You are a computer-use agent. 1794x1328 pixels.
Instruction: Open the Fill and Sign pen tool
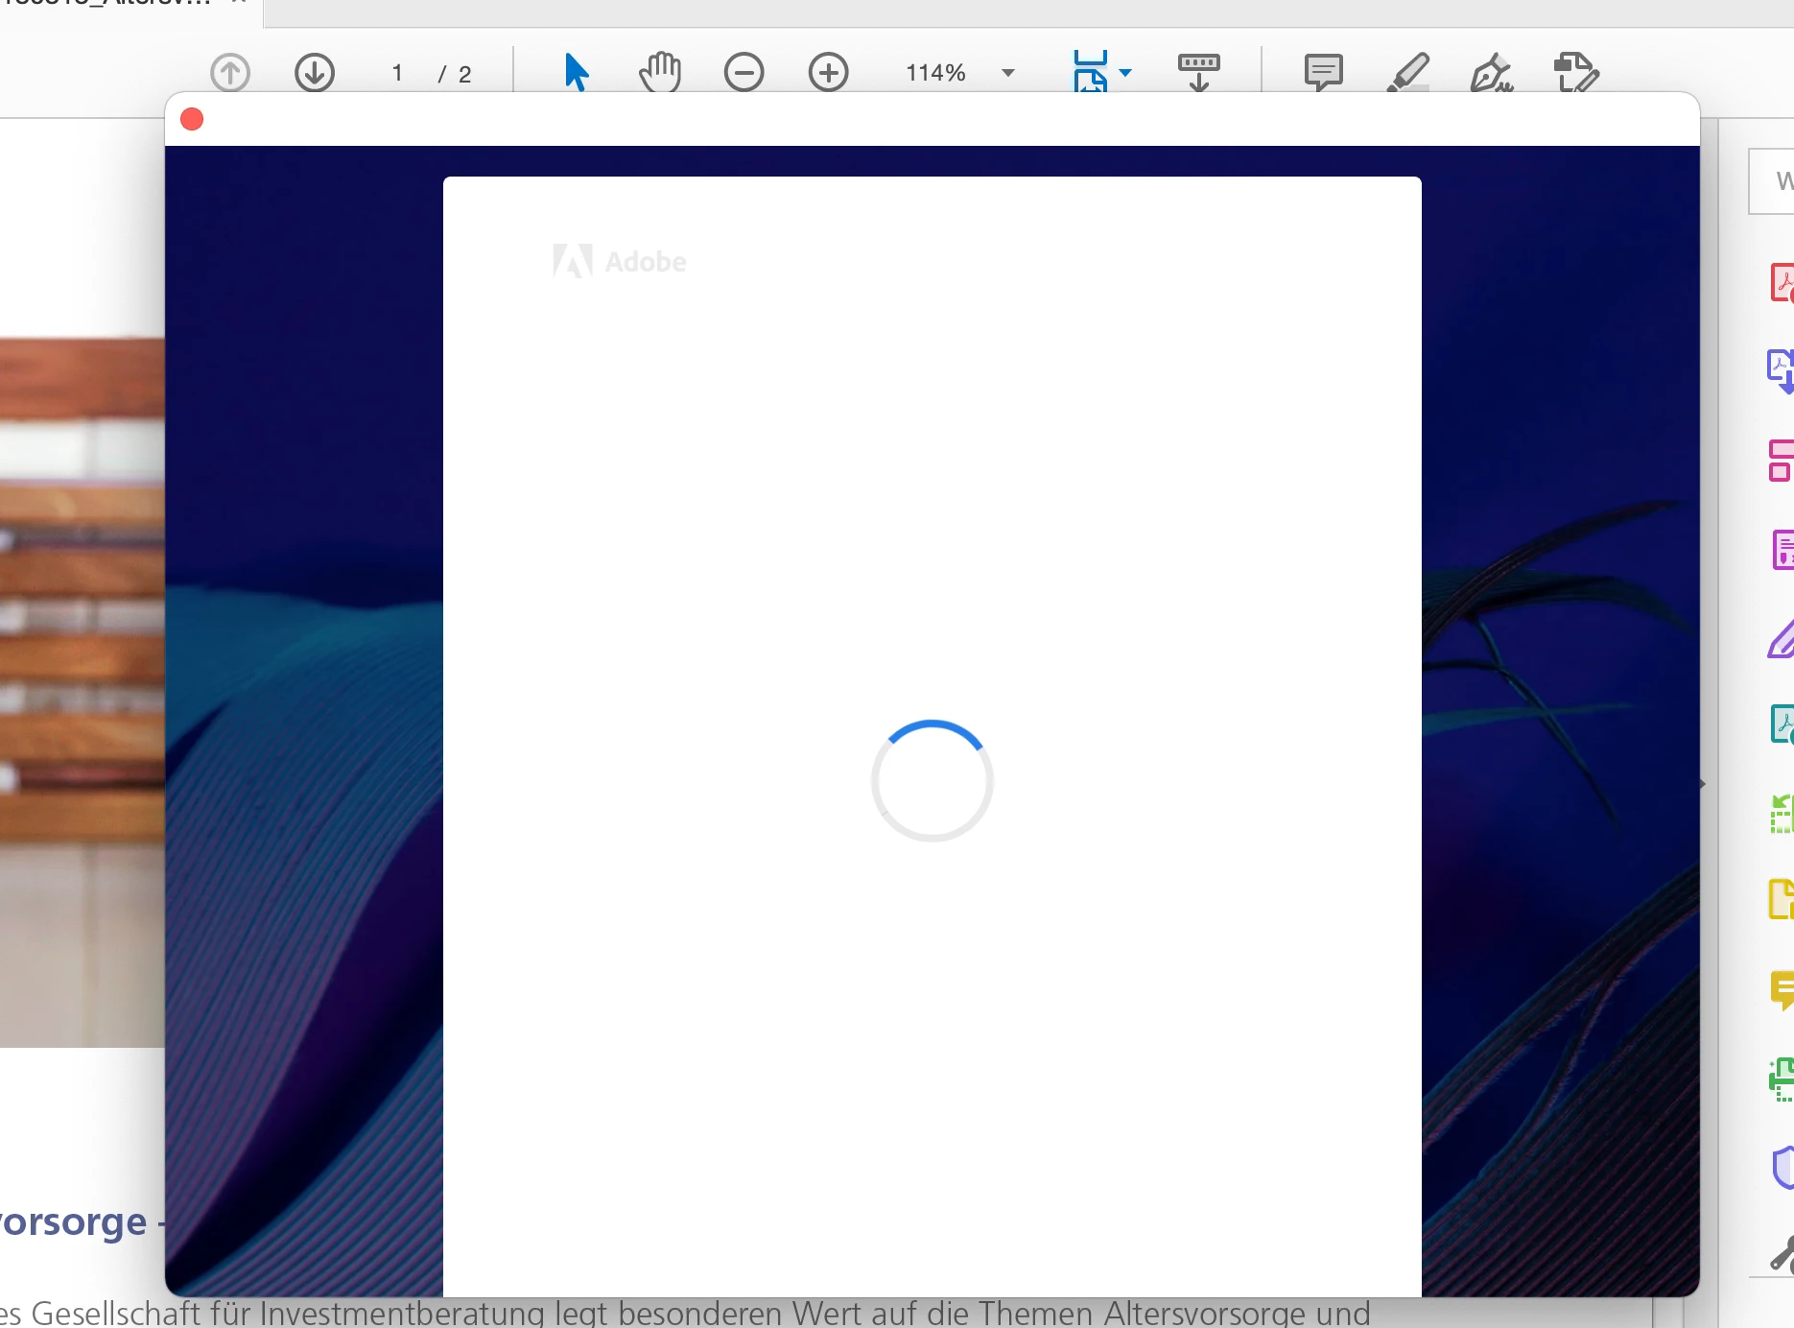point(1492,72)
